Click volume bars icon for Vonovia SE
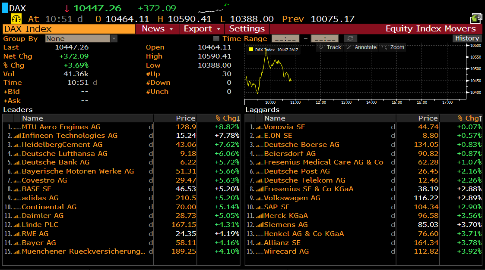Image resolution: width=485 pixels, height=270 pixels. (260, 127)
